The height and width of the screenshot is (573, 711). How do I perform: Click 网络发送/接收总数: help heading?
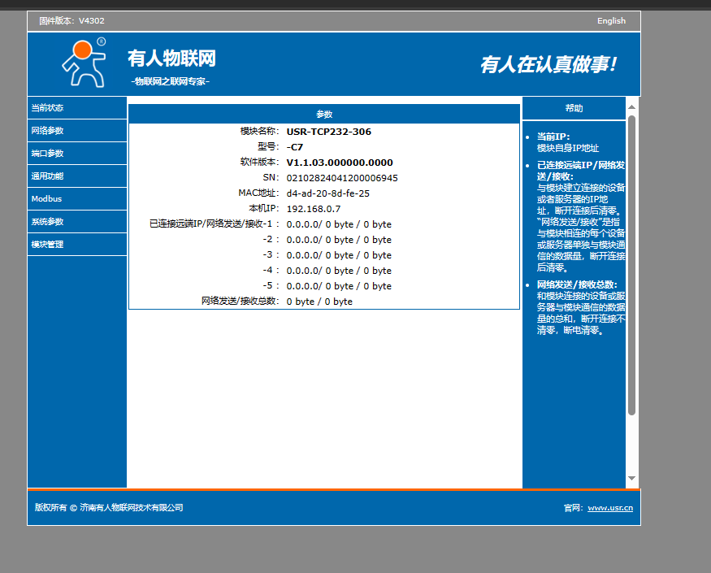[x=577, y=284]
